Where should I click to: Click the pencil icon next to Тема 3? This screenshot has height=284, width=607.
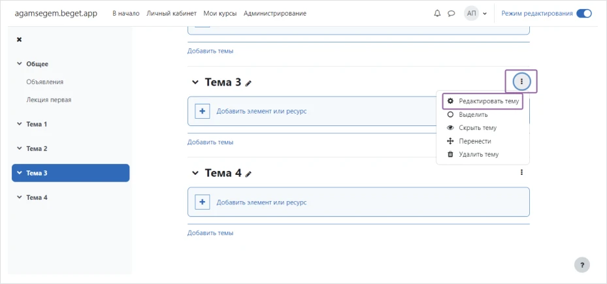coord(248,84)
